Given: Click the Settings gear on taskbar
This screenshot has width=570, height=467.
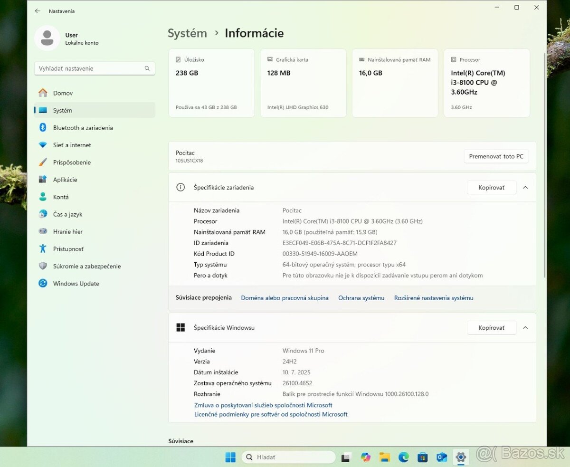Looking at the screenshot, I should (x=461, y=457).
